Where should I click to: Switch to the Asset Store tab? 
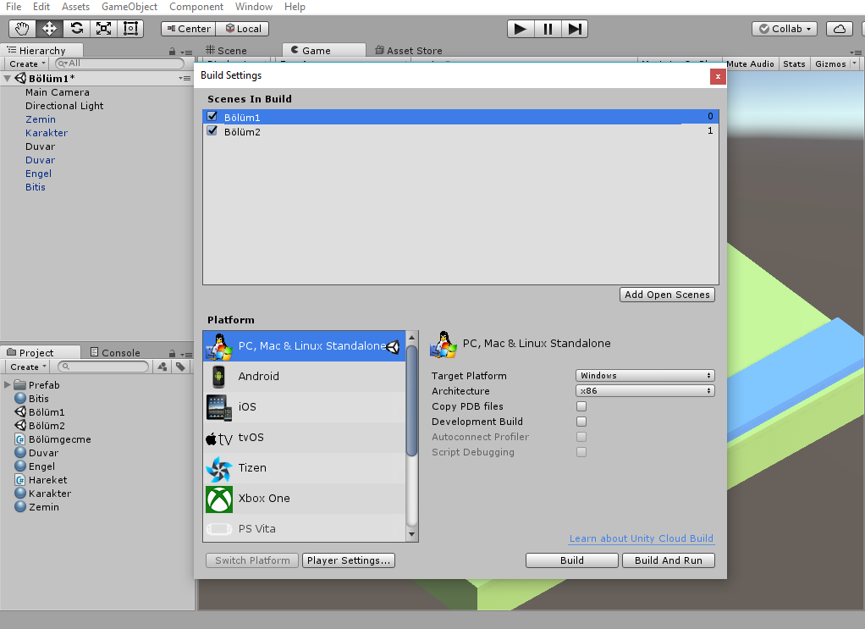(409, 50)
